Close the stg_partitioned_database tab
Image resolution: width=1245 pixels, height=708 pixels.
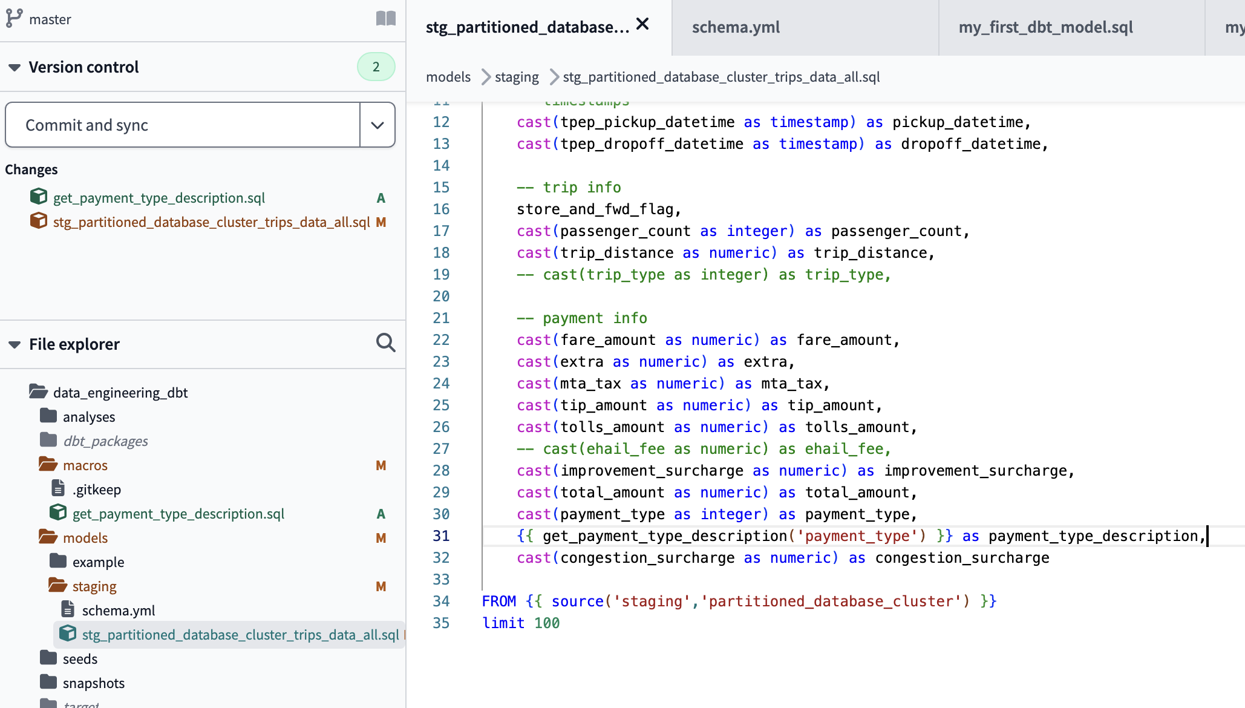642,24
